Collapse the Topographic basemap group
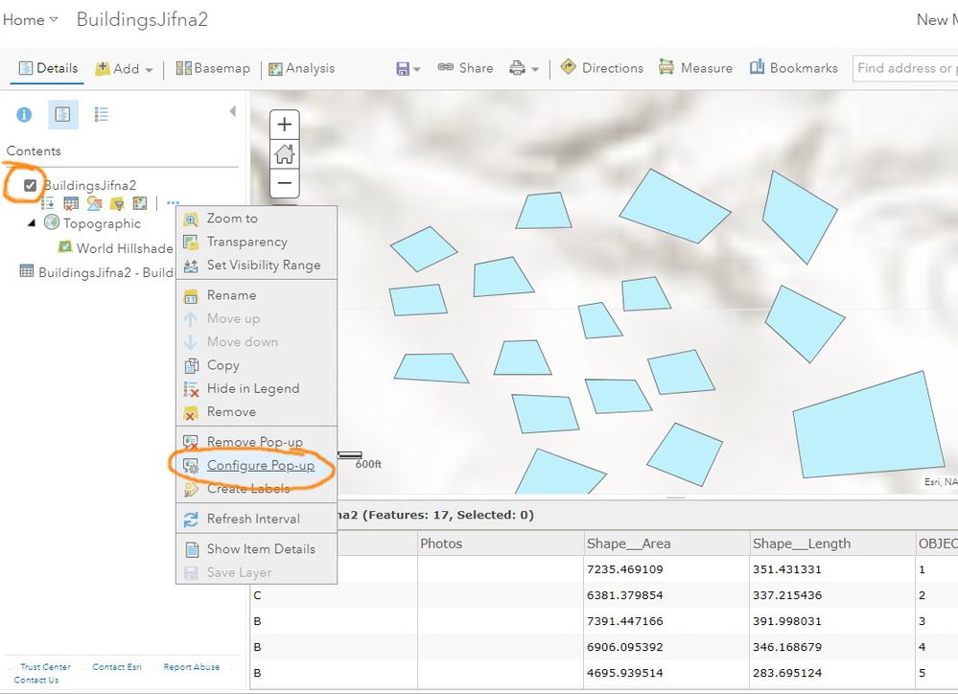958x694 pixels. pyautogui.click(x=32, y=223)
